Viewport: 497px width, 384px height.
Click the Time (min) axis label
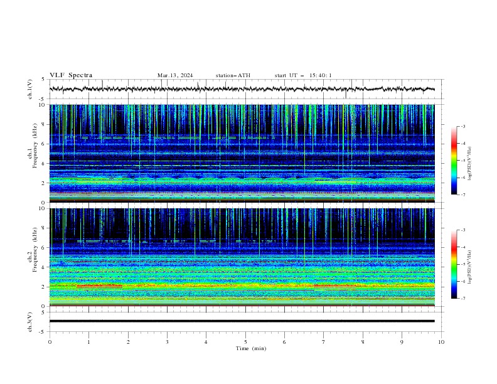tap(251, 348)
